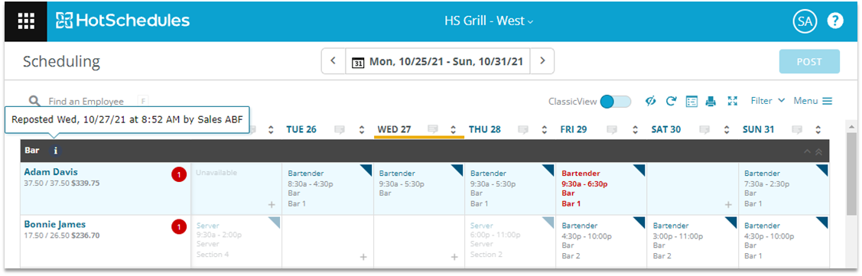Screen dimensions: 862x276
Task: Click the Bar section info icon
Action: click(56, 150)
